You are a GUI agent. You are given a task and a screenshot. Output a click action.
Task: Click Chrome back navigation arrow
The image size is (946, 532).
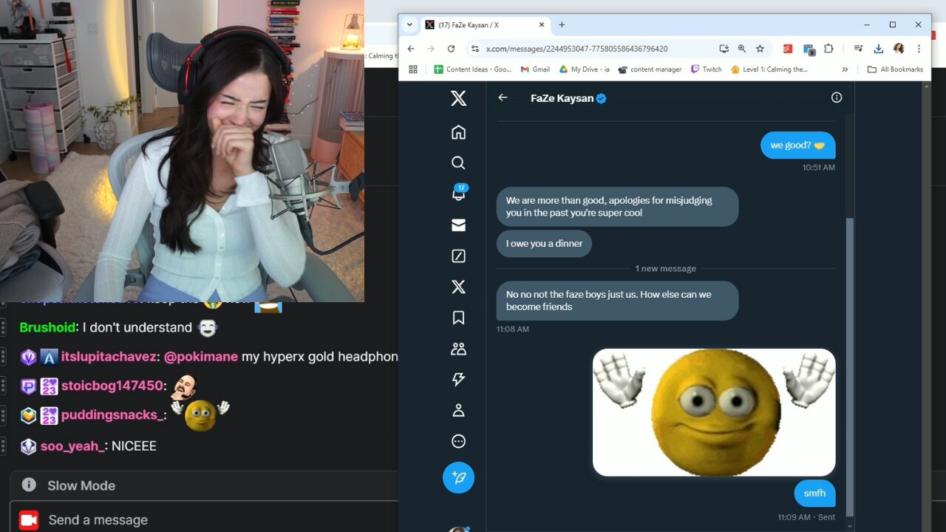pyautogui.click(x=411, y=49)
